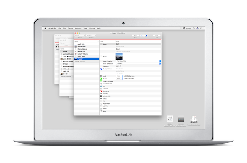Open Notification Center in the menu bar

pos(201,29)
